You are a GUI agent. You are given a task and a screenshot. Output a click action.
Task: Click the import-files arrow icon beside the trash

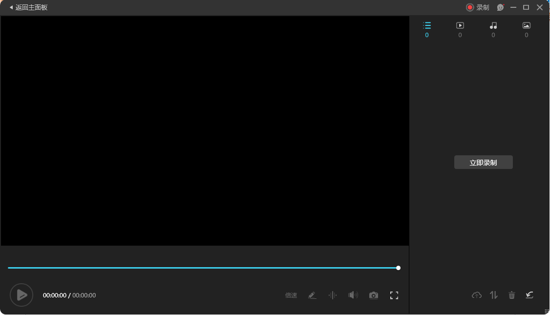pos(529,295)
